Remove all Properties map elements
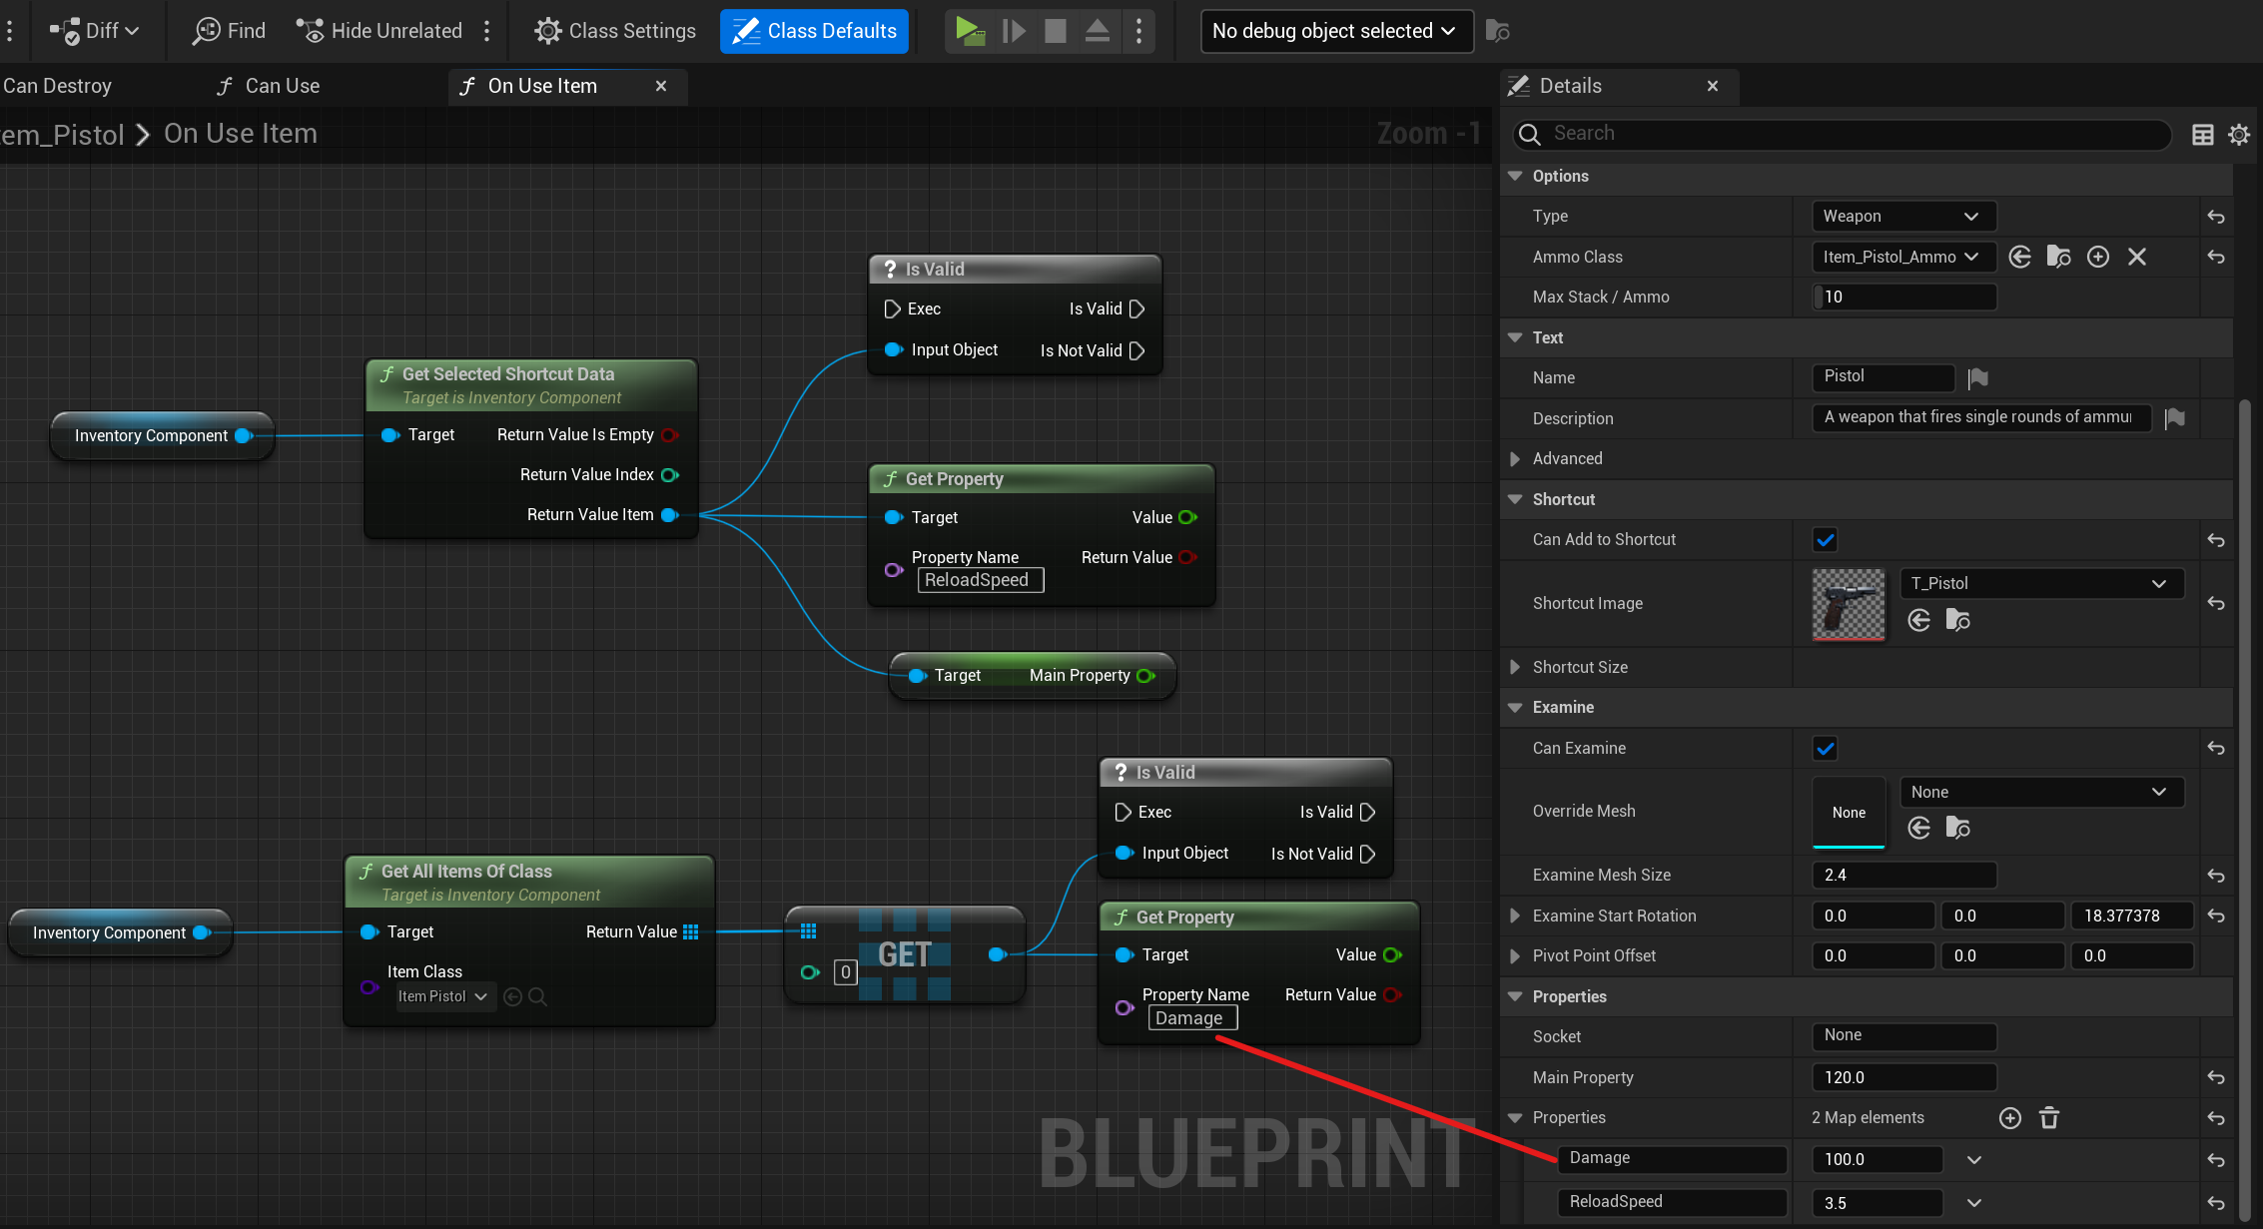The height and width of the screenshot is (1229, 2263). [x=2049, y=1118]
